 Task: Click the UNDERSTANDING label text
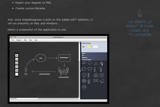tap(44, 74)
